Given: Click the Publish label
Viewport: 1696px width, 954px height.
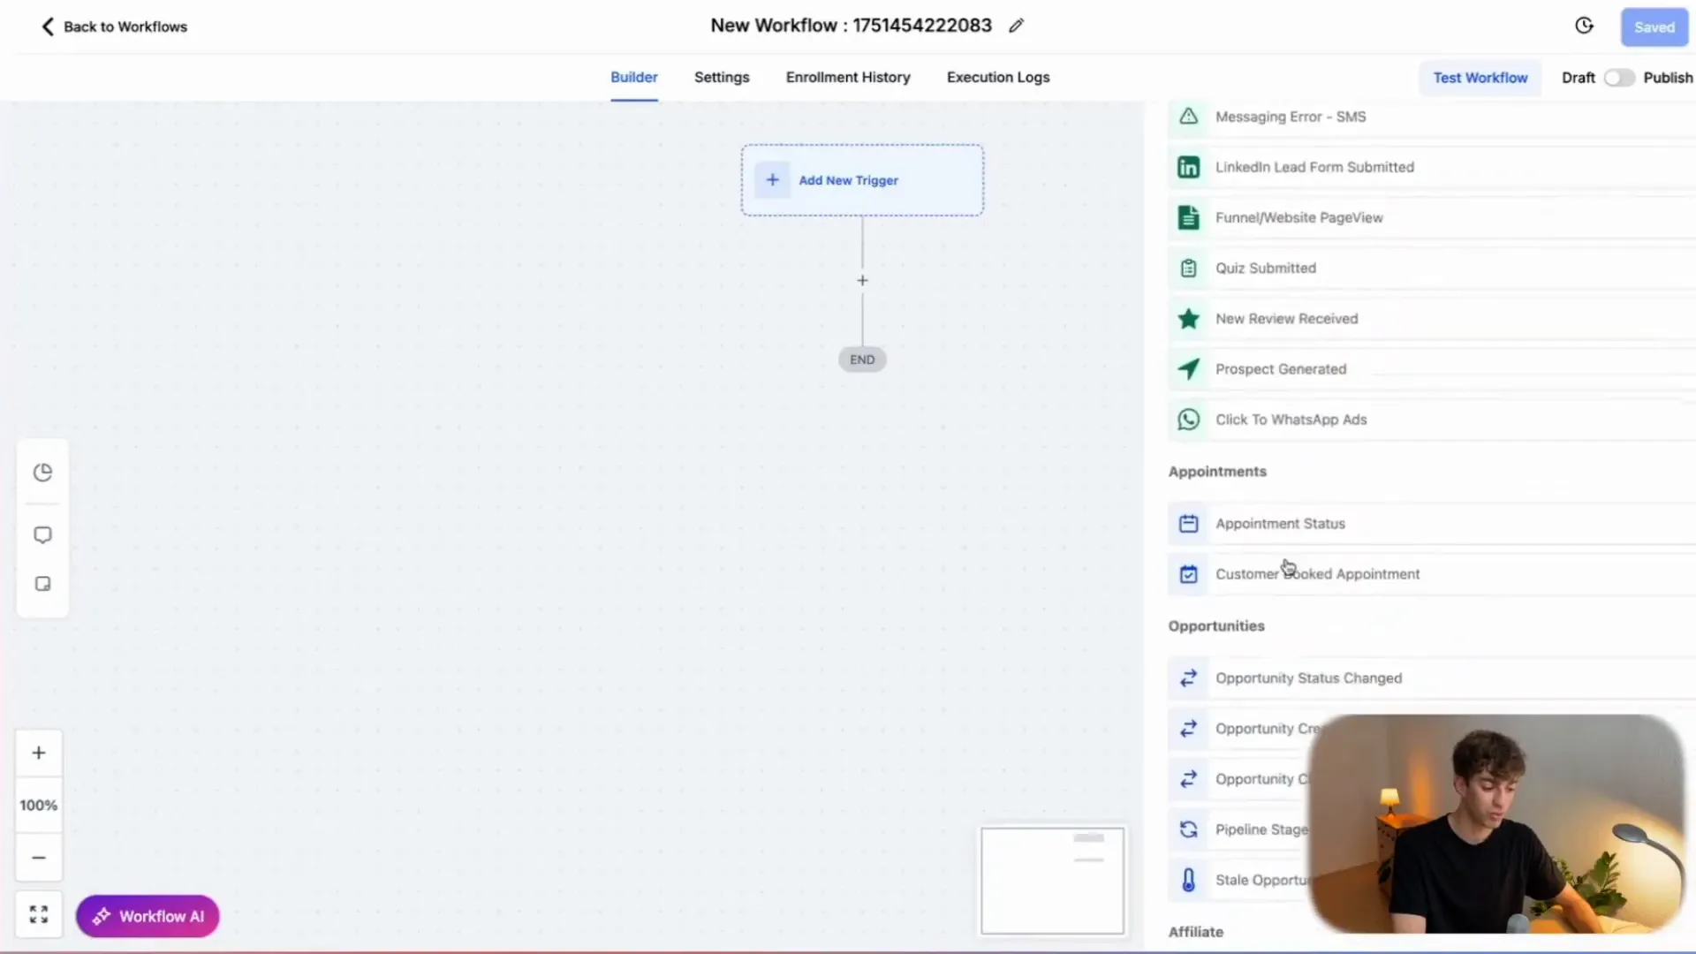Looking at the screenshot, I should pos(1668,78).
